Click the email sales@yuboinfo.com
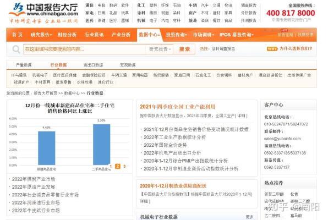This screenshot has height=220, width=328. point(282,139)
